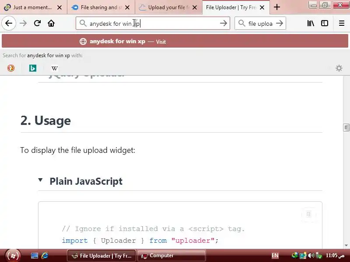Go back to the previous page

[x=9, y=23]
